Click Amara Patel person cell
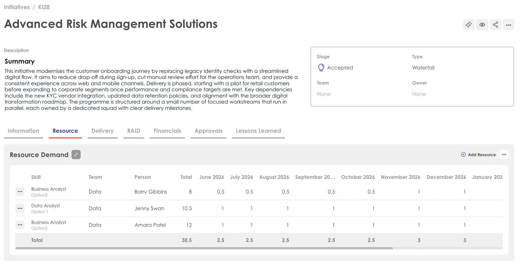This screenshot has height=268, width=520. coord(150,225)
